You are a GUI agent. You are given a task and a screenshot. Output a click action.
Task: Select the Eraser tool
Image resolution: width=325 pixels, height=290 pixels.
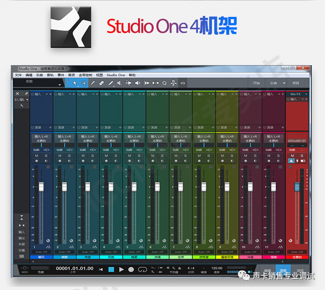tap(102, 83)
